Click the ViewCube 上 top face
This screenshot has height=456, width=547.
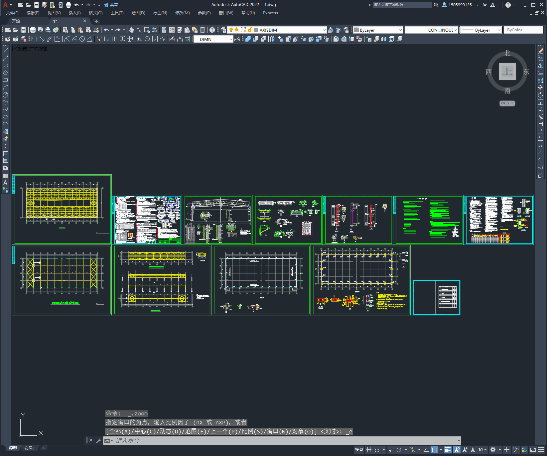pos(507,72)
